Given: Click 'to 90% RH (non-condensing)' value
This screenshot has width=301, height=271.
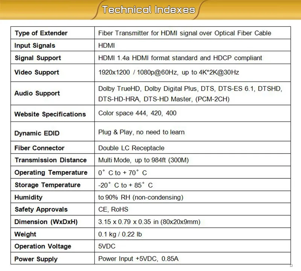Looking at the screenshot, I should click(x=141, y=197).
